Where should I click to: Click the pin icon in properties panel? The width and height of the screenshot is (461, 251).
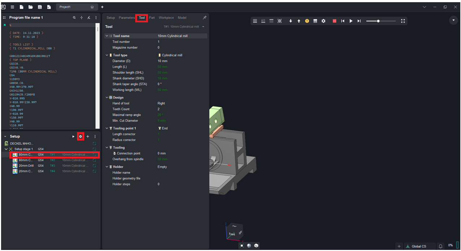tap(204, 18)
